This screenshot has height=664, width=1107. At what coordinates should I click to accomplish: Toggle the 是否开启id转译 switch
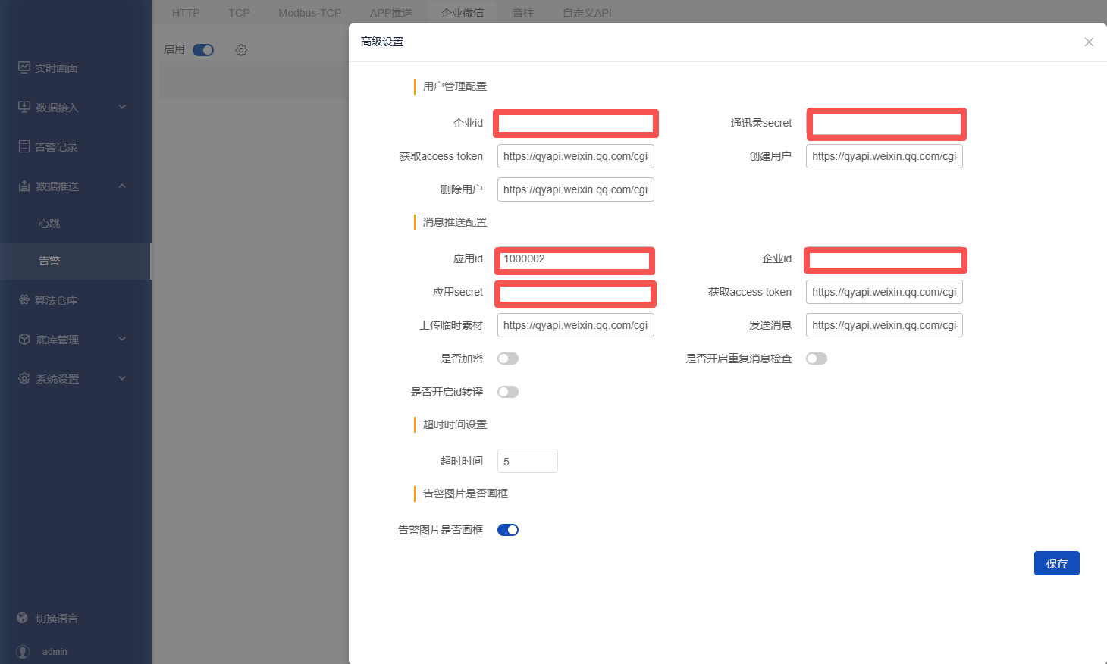(x=507, y=392)
